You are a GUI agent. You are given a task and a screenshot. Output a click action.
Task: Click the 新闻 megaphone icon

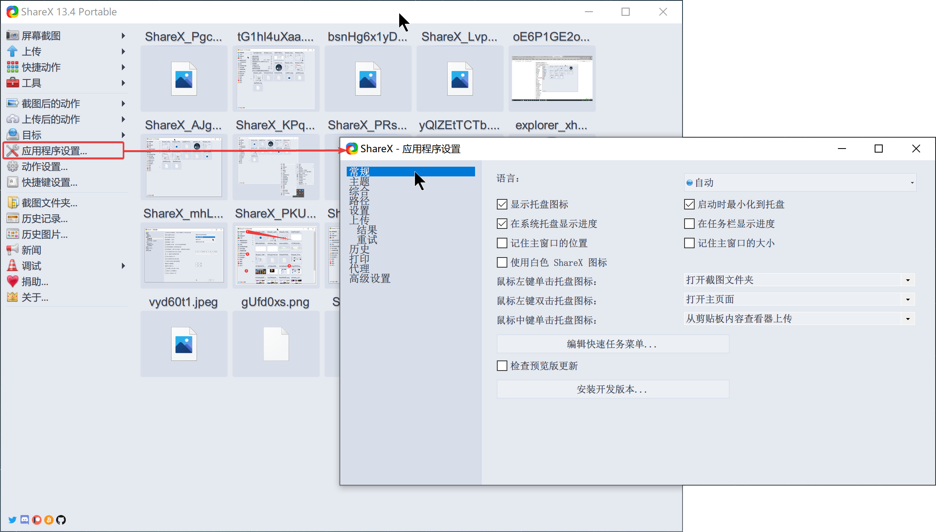click(13, 250)
